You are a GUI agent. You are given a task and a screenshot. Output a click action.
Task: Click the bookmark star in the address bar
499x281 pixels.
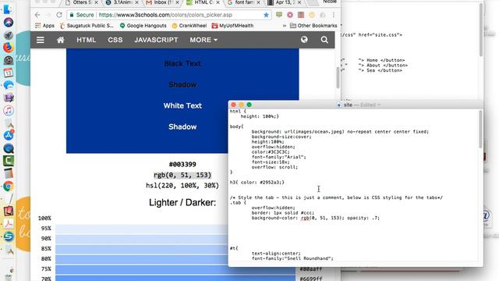(266, 15)
